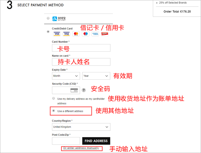201x153 pixels.
Task: Open the security code help question mark
Action: click(x=84, y=90)
